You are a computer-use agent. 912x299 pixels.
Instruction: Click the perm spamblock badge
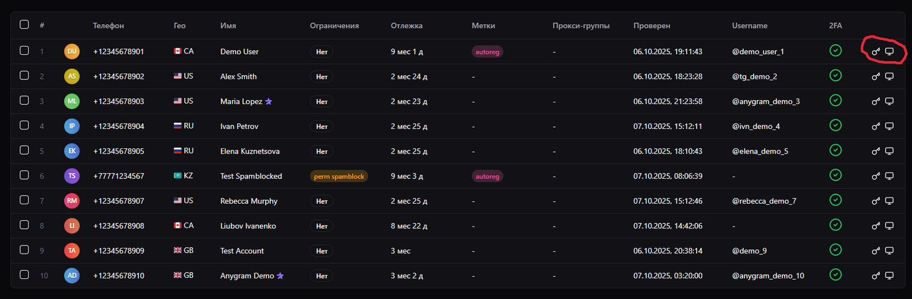pyautogui.click(x=339, y=176)
